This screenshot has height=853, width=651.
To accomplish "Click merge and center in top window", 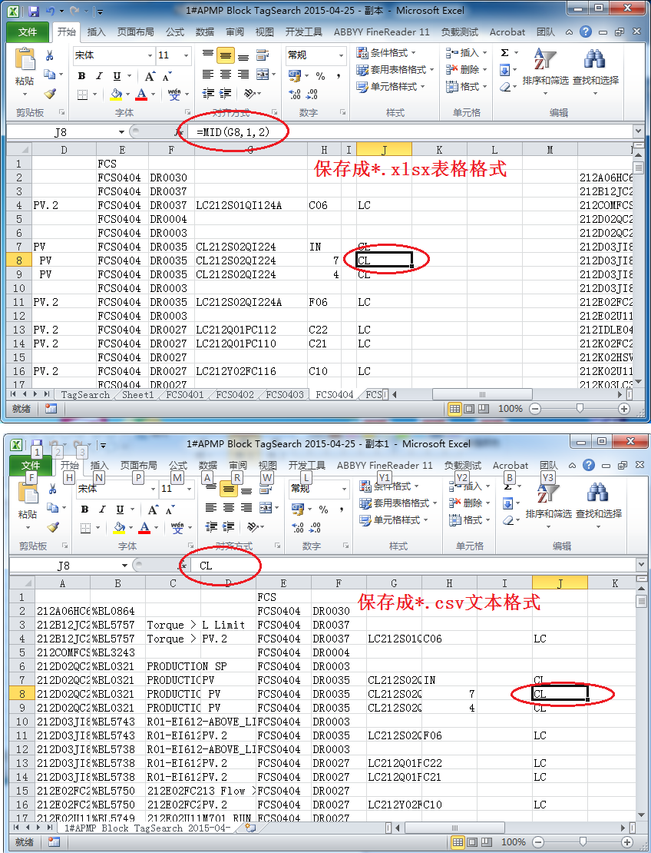I will point(263,75).
